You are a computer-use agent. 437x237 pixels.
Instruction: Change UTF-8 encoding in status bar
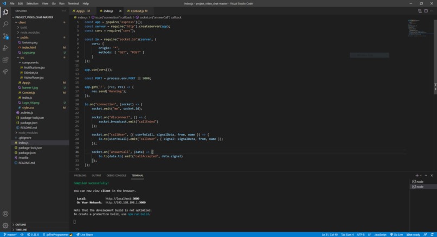point(361,234)
